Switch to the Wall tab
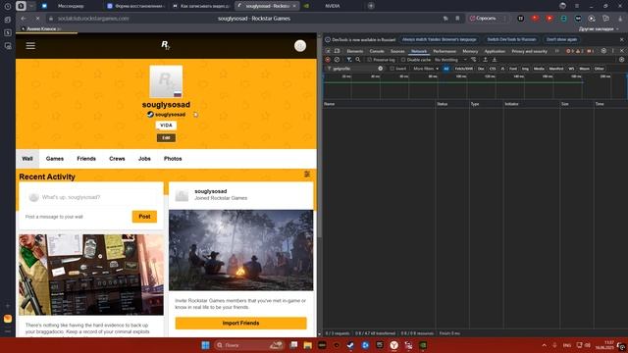 pyautogui.click(x=27, y=159)
